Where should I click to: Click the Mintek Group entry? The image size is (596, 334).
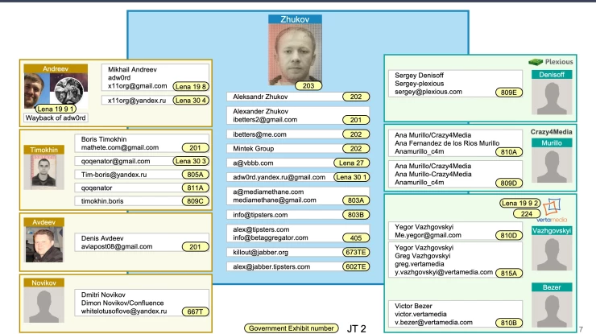(256, 149)
